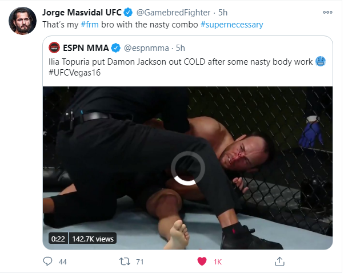
Task: Open the #supernecessary hashtag link
Action: (231, 25)
